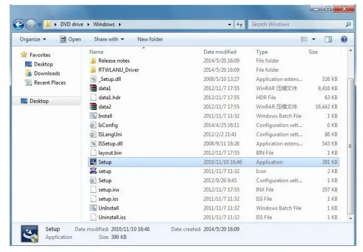Change view with the view icon
Image resolution: width=363 pixels, height=252 pixels.
coord(304,39)
